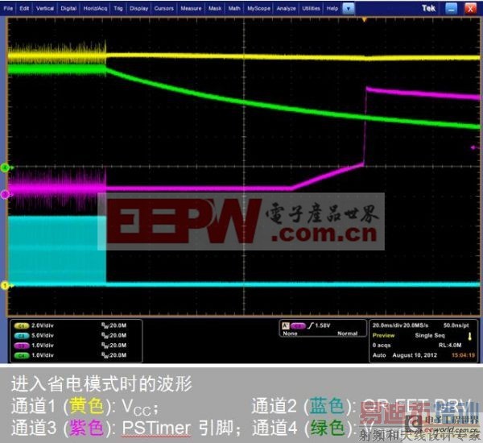
Task: Expand the menu bar mode dropdown arrow
Action: (x=349, y=9)
